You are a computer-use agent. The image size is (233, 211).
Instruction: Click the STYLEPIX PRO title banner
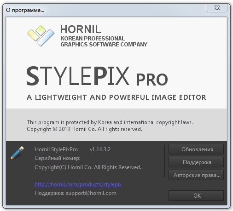pyautogui.click(x=97, y=76)
